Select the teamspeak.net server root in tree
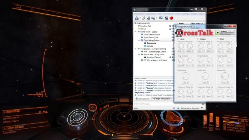This screenshot has height=140, width=249. 143,23
